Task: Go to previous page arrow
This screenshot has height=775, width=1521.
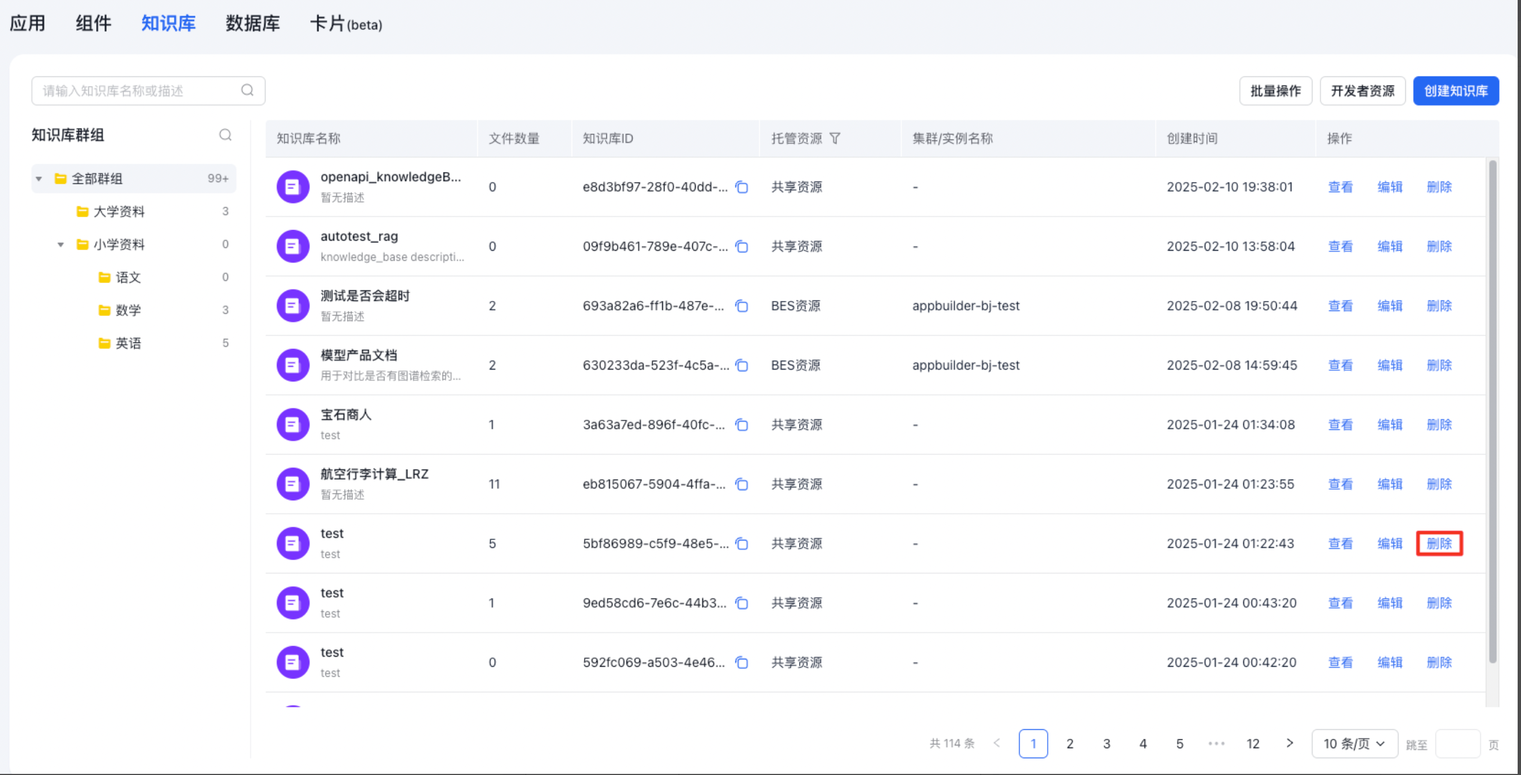Action: [997, 743]
